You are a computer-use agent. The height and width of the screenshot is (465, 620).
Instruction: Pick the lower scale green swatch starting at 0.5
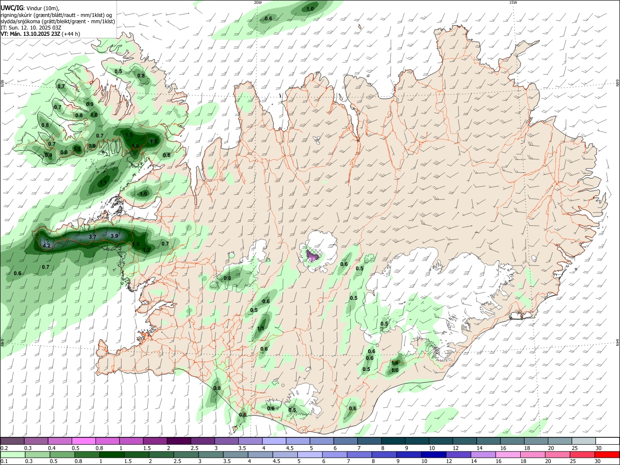(62, 454)
